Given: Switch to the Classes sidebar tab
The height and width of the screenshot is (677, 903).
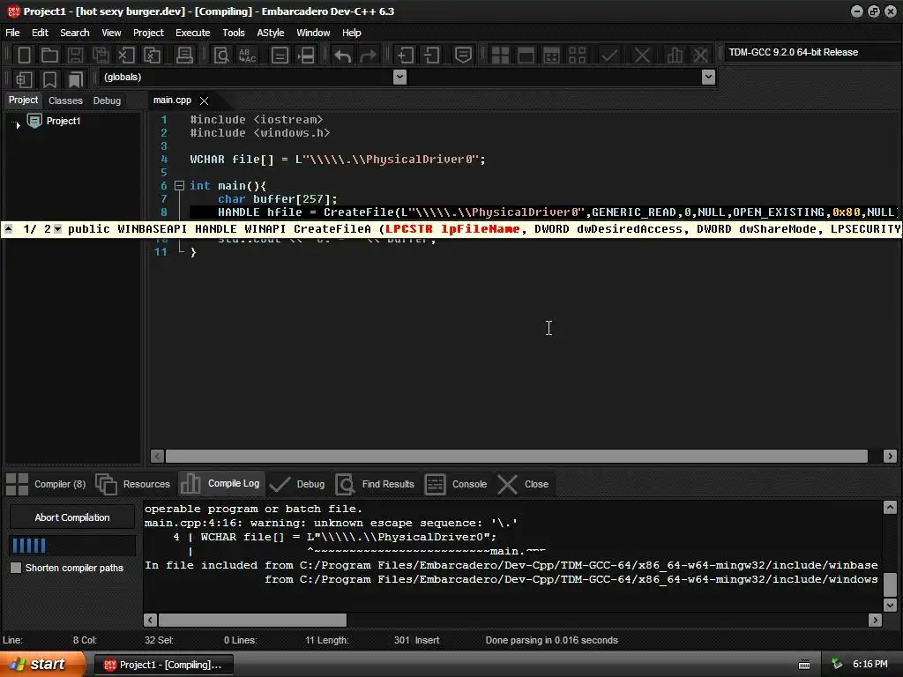Looking at the screenshot, I should coord(65,100).
